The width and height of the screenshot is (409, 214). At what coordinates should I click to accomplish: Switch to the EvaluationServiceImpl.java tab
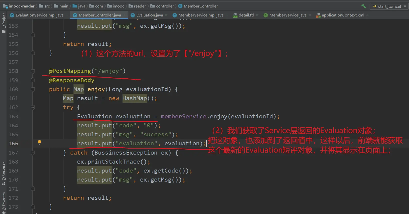[39, 15]
